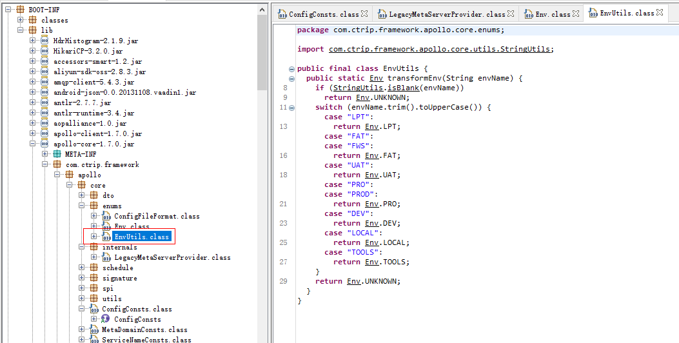This screenshot has height=343, width=679.
Task: Click the EnvUtils.class file icon in tree
Action: point(106,237)
